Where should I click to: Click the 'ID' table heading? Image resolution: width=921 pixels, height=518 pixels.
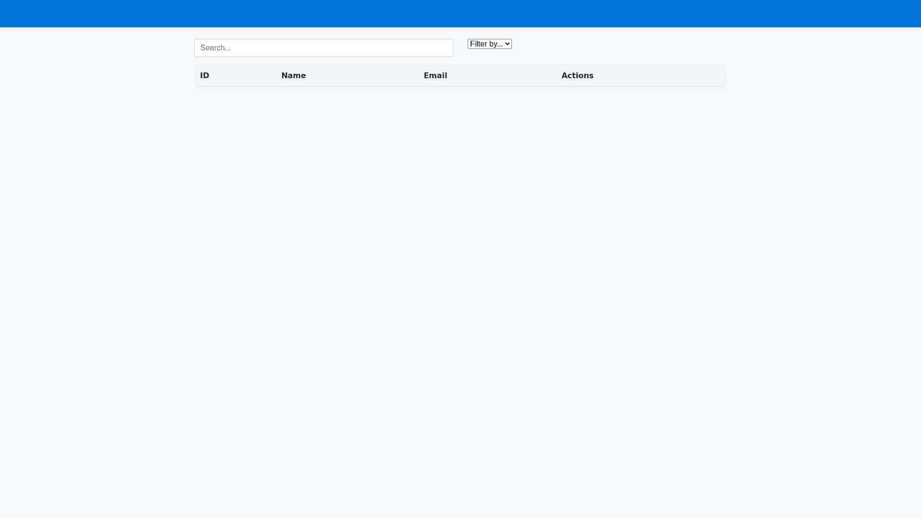pos(204,76)
